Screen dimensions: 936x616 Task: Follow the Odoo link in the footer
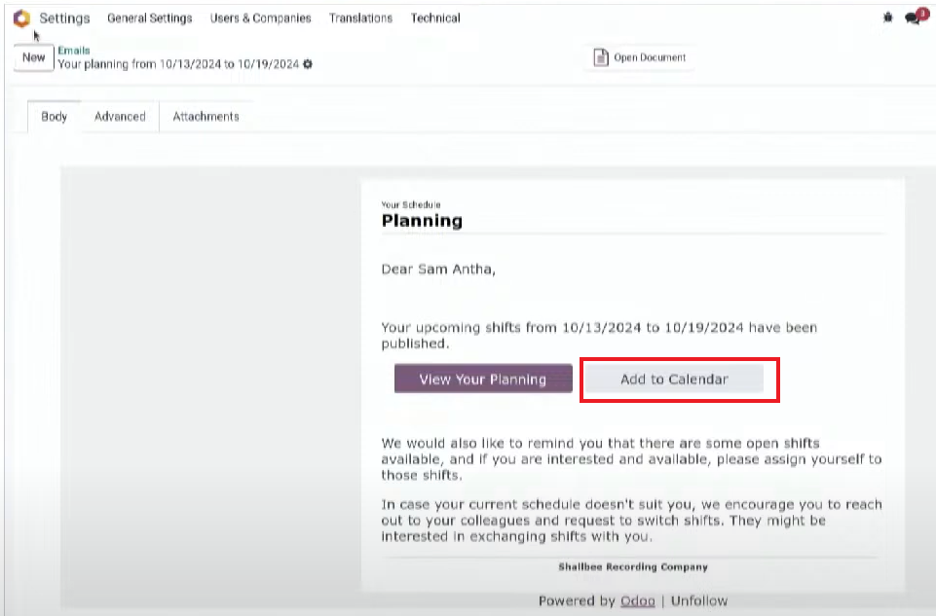638,600
